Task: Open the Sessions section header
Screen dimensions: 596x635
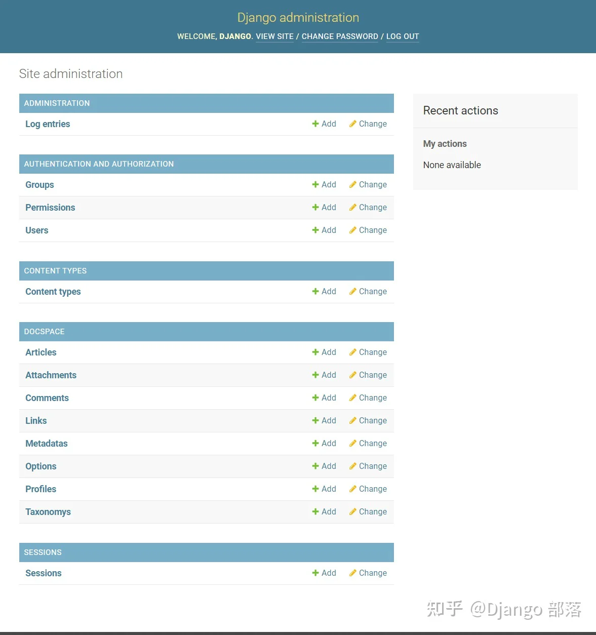Action: [43, 552]
